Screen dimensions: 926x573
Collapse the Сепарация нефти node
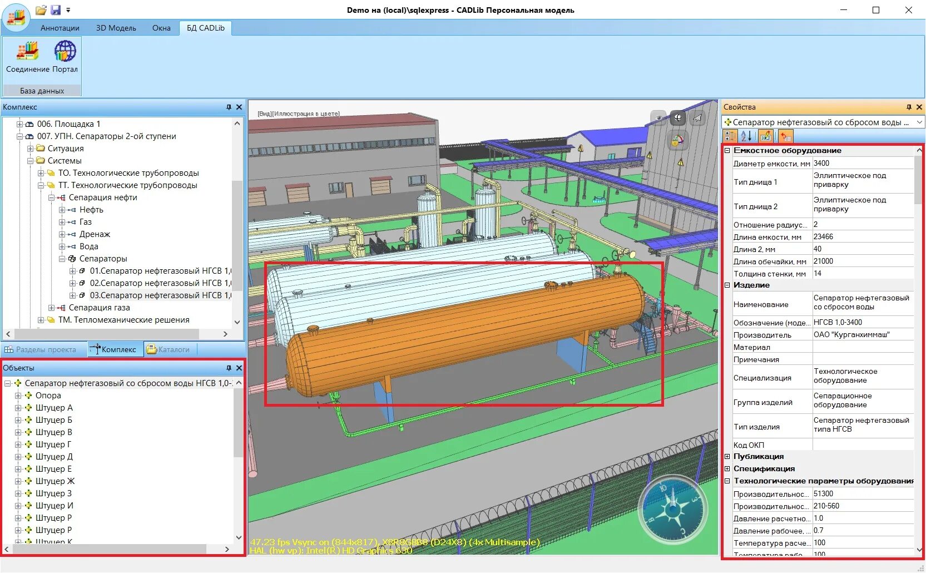click(51, 197)
